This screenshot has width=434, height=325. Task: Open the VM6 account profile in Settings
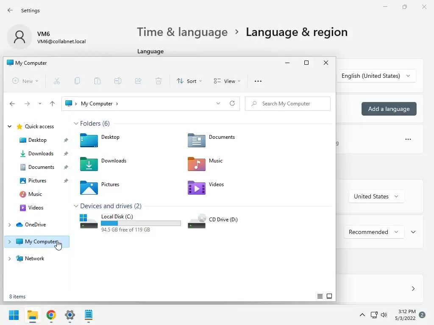click(x=47, y=37)
